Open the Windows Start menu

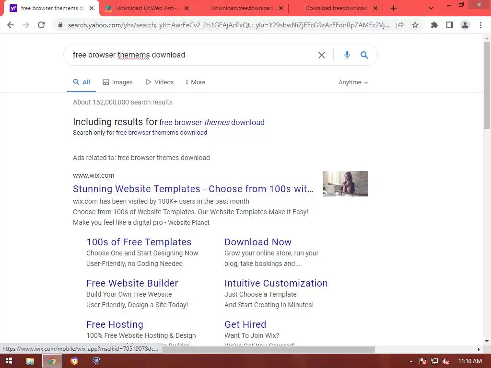[9, 361]
